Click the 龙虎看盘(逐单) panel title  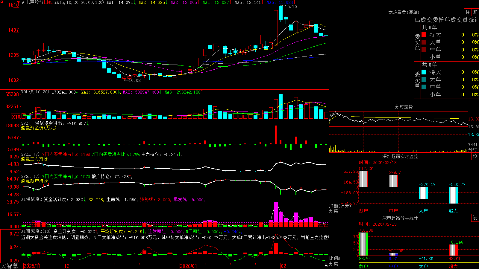tap(404, 12)
